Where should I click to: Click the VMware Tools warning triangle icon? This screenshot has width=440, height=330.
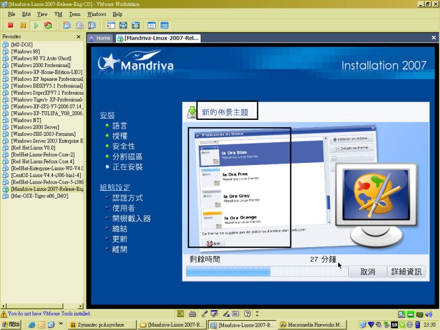click(x=4, y=313)
